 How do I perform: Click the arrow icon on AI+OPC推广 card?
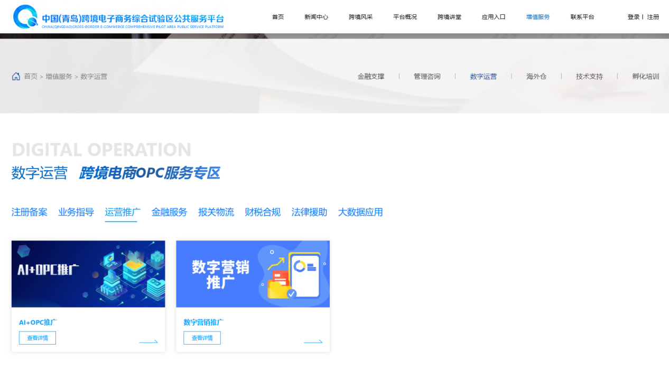150,341
